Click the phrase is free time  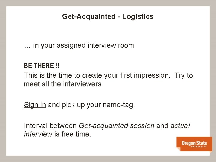click(x=72, y=134)
